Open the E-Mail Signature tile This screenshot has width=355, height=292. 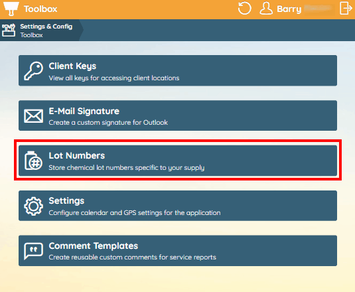[178, 115]
